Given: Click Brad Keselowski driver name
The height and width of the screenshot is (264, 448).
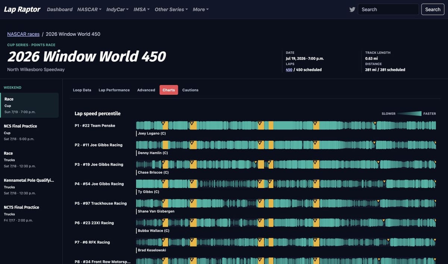Looking at the screenshot, I should click(152, 250).
